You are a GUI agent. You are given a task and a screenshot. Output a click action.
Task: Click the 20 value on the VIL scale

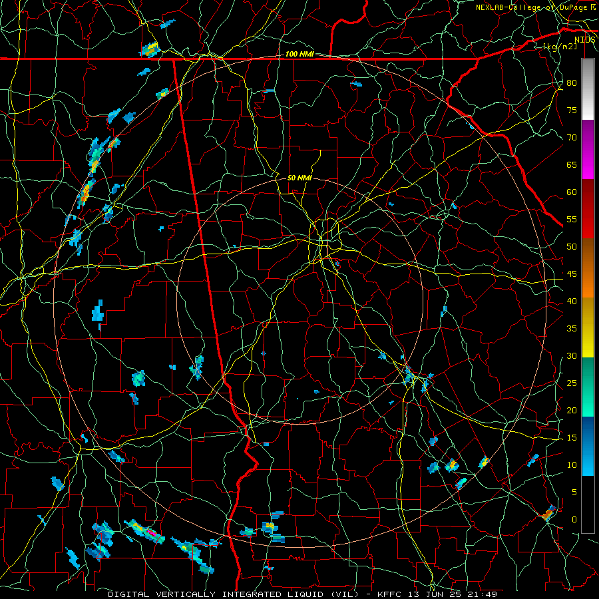tap(572, 411)
